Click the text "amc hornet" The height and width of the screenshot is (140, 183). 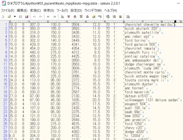pyautogui.click(x=134, y=88)
